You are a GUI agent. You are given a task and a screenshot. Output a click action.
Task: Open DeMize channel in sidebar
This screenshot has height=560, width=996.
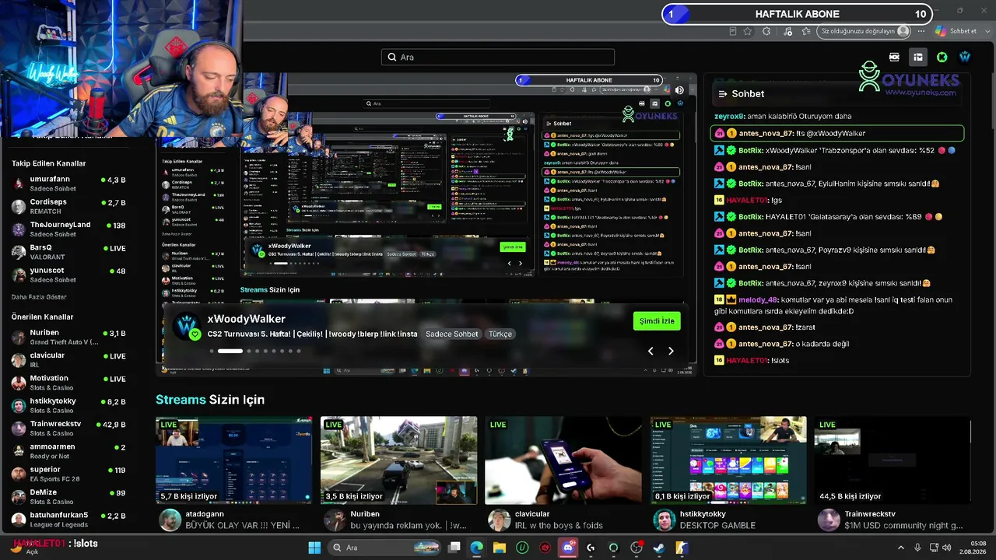click(x=68, y=496)
